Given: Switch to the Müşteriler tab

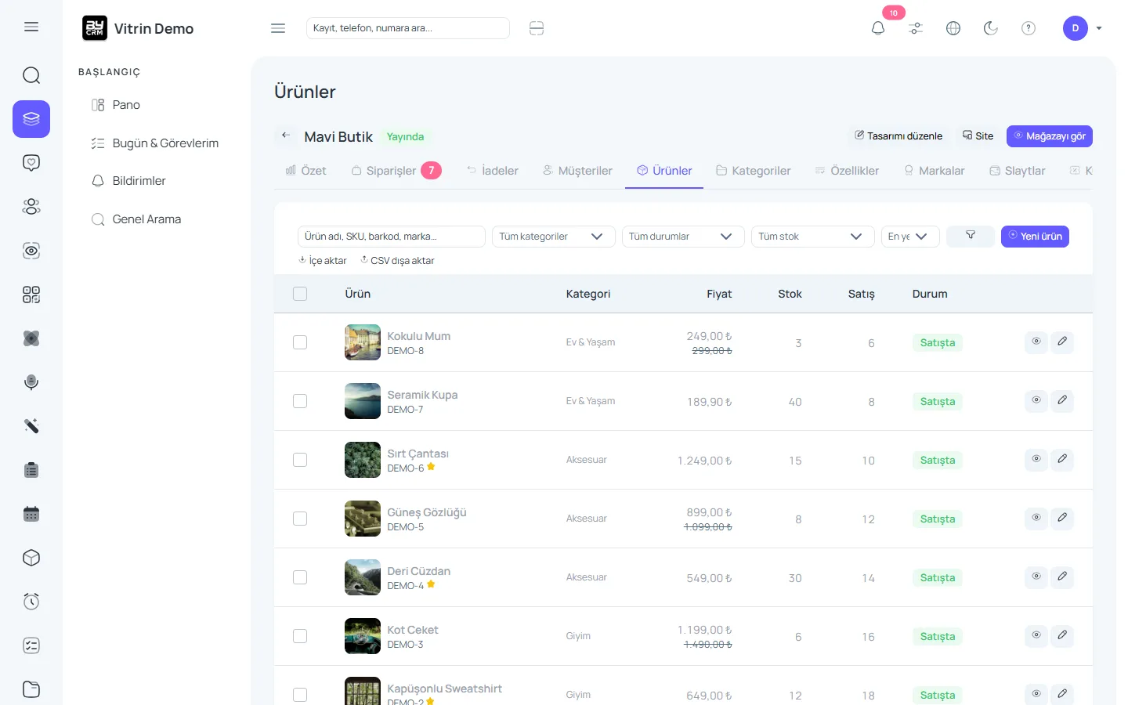Looking at the screenshot, I should tap(577, 171).
